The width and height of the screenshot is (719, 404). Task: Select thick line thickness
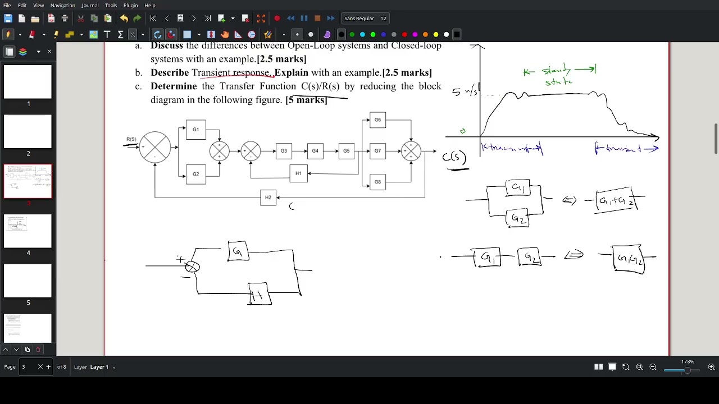coord(311,34)
